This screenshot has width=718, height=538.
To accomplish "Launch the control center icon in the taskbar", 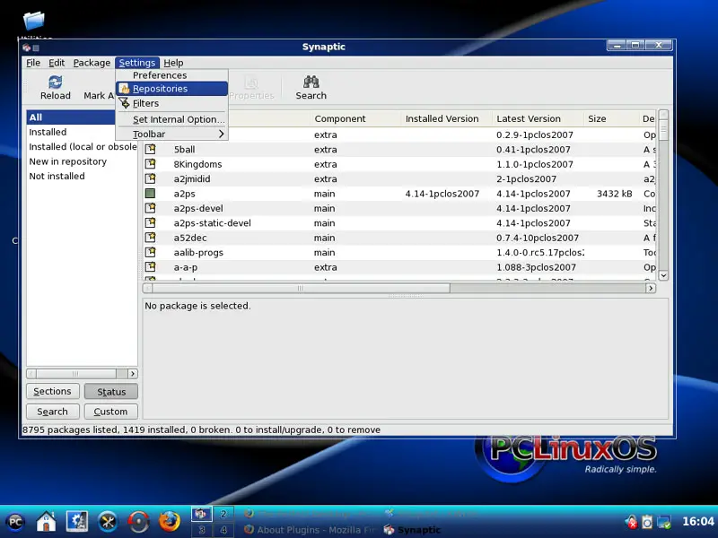I will (77, 522).
